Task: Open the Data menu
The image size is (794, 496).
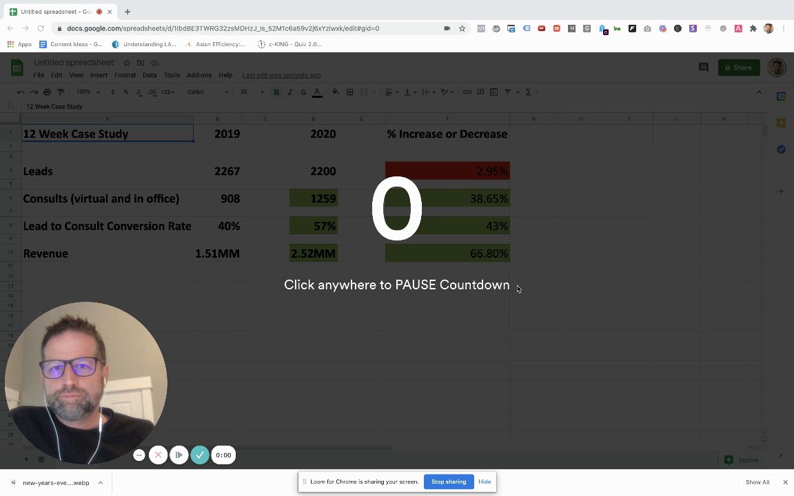Action: point(150,75)
